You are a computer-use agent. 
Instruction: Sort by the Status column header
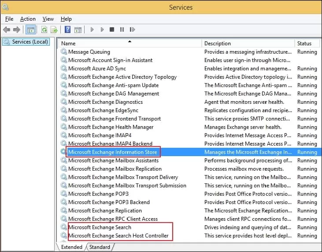click(307, 43)
